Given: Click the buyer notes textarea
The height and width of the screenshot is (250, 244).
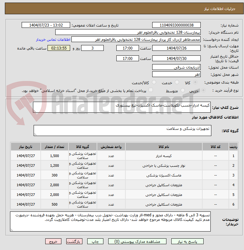Looking at the screenshot, I should click(110, 222).
